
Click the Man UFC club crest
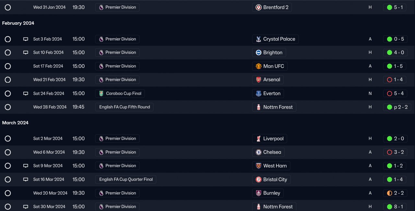tap(258, 66)
